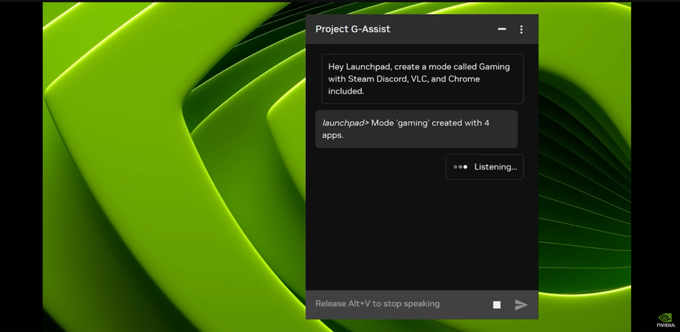Select the 'Listening...' status bubble
680x332 pixels.
[x=485, y=167]
